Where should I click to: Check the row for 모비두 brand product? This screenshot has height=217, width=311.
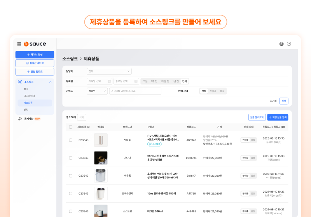(x=71, y=140)
